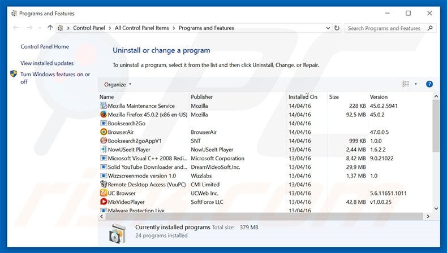Viewport: 447px width, 253px height.
Task: Click the Booksearch2Go program icon
Action: [x=104, y=123]
